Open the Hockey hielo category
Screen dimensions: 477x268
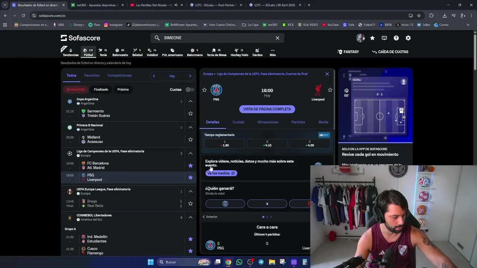tap(239, 52)
